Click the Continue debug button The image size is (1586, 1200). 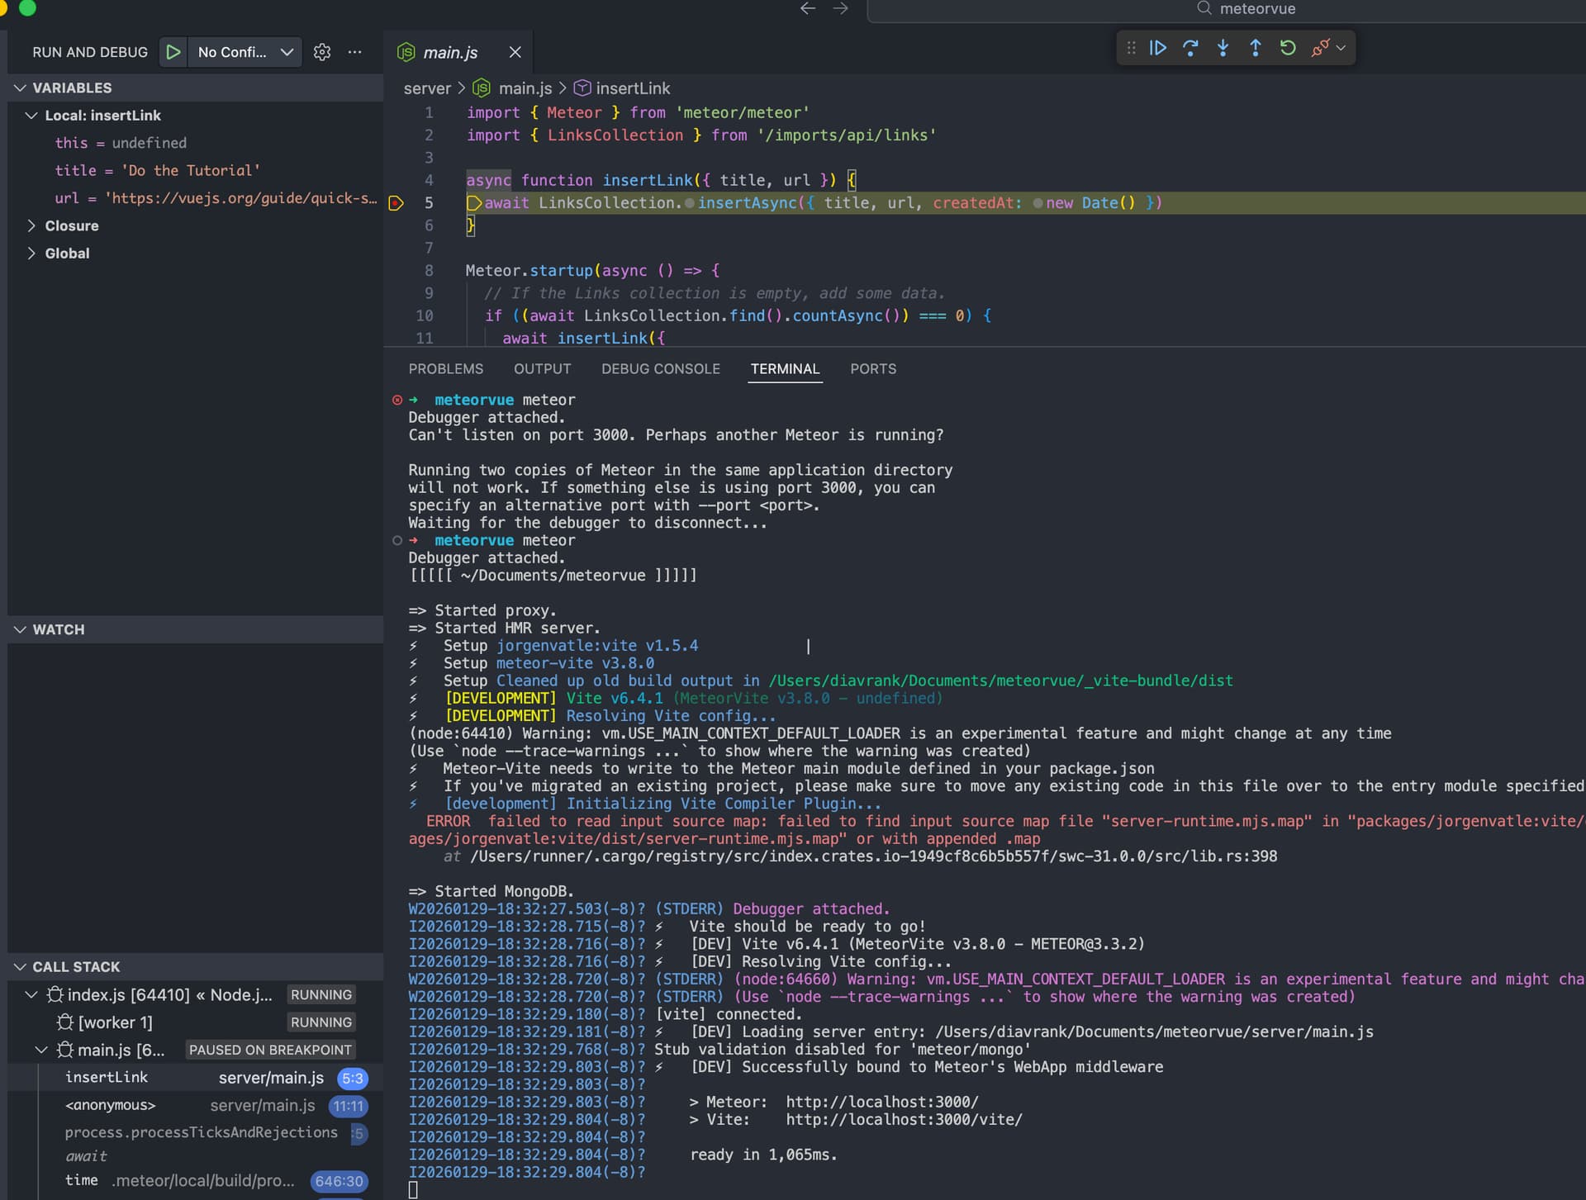[x=1158, y=48]
